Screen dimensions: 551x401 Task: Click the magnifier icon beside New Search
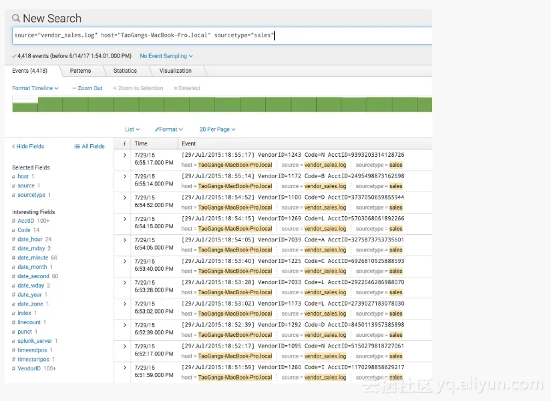(16, 19)
